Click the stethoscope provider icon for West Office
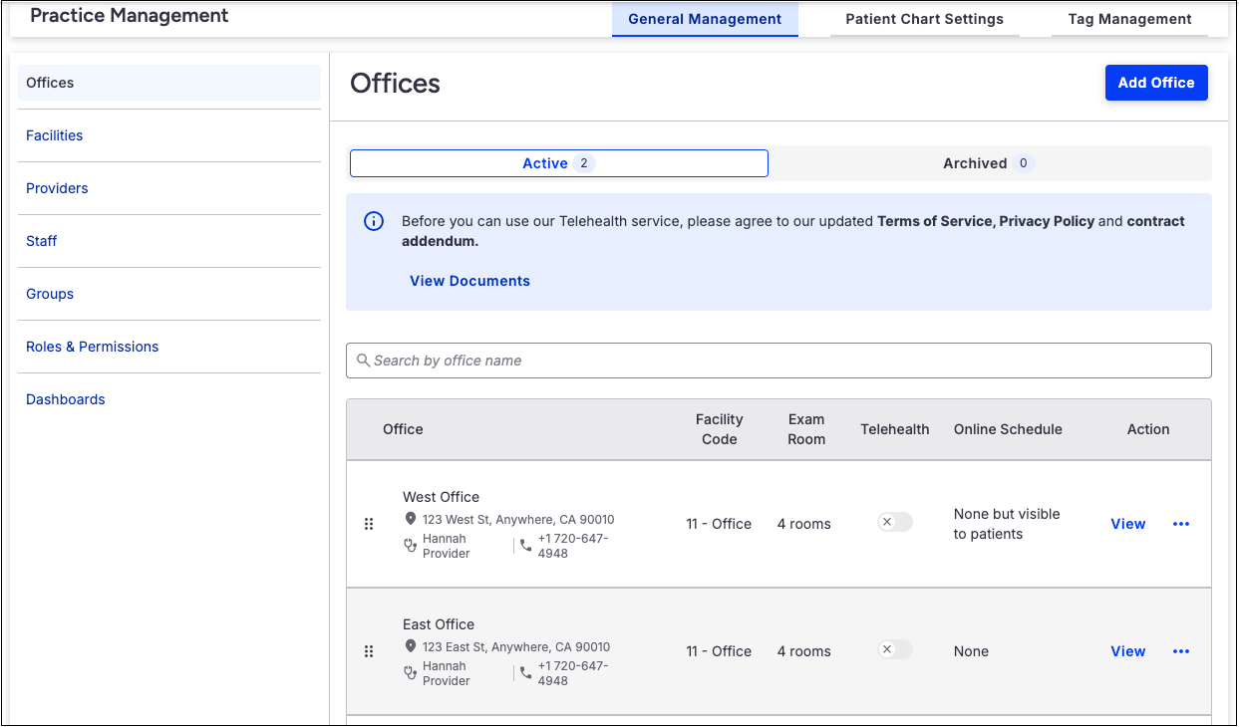The width and height of the screenshot is (1239, 727). [x=410, y=546]
